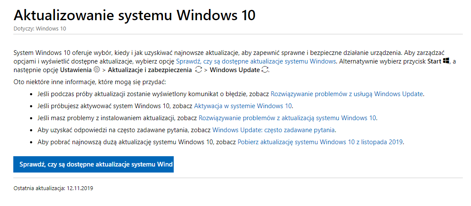Click the Aktualizowanie systemu Windows 10 heading
The image size is (471, 206).
(135, 15)
